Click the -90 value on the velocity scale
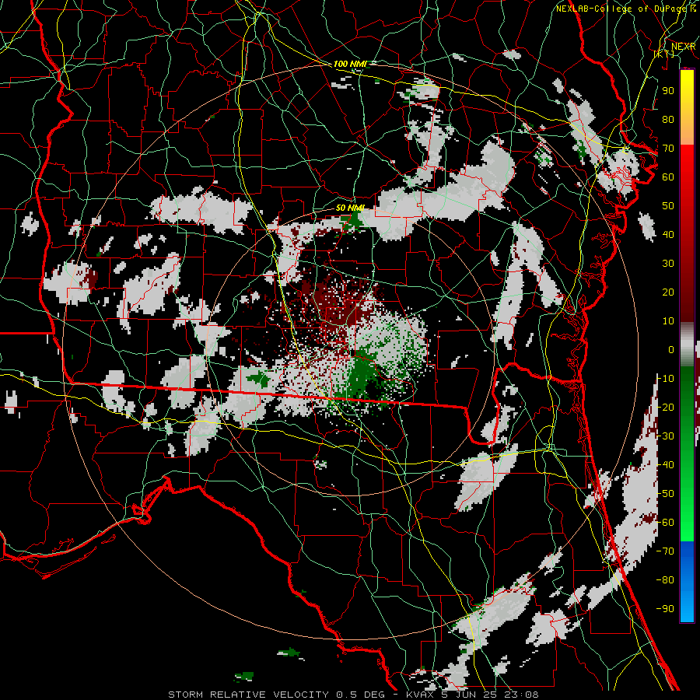 click(665, 608)
